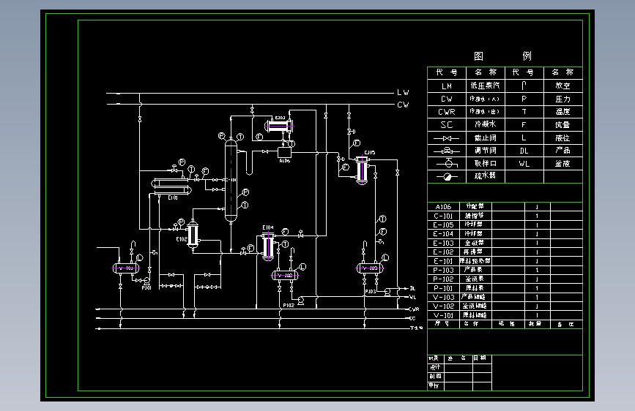Click the VL code cell in the legend
This screenshot has width=635, height=411.
[524, 163]
